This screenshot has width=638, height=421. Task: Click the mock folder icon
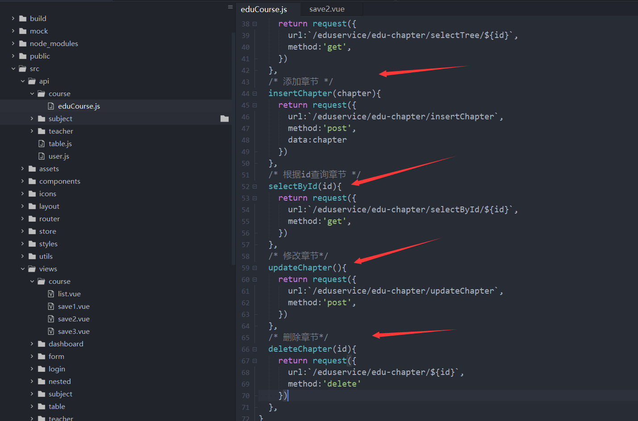[x=23, y=31]
